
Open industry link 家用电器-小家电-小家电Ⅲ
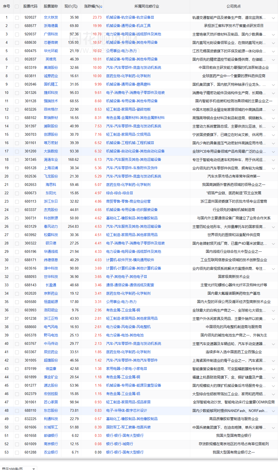click(127, 369)
